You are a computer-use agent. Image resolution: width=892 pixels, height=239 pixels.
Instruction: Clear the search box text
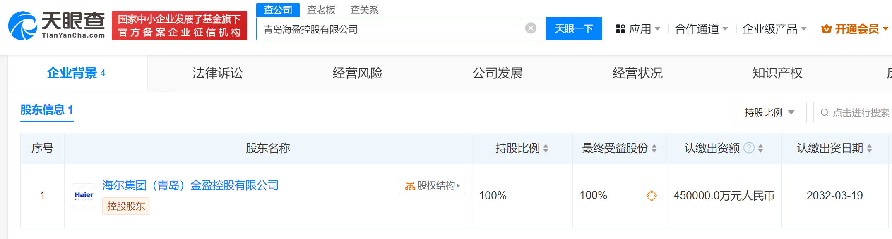(531, 28)
